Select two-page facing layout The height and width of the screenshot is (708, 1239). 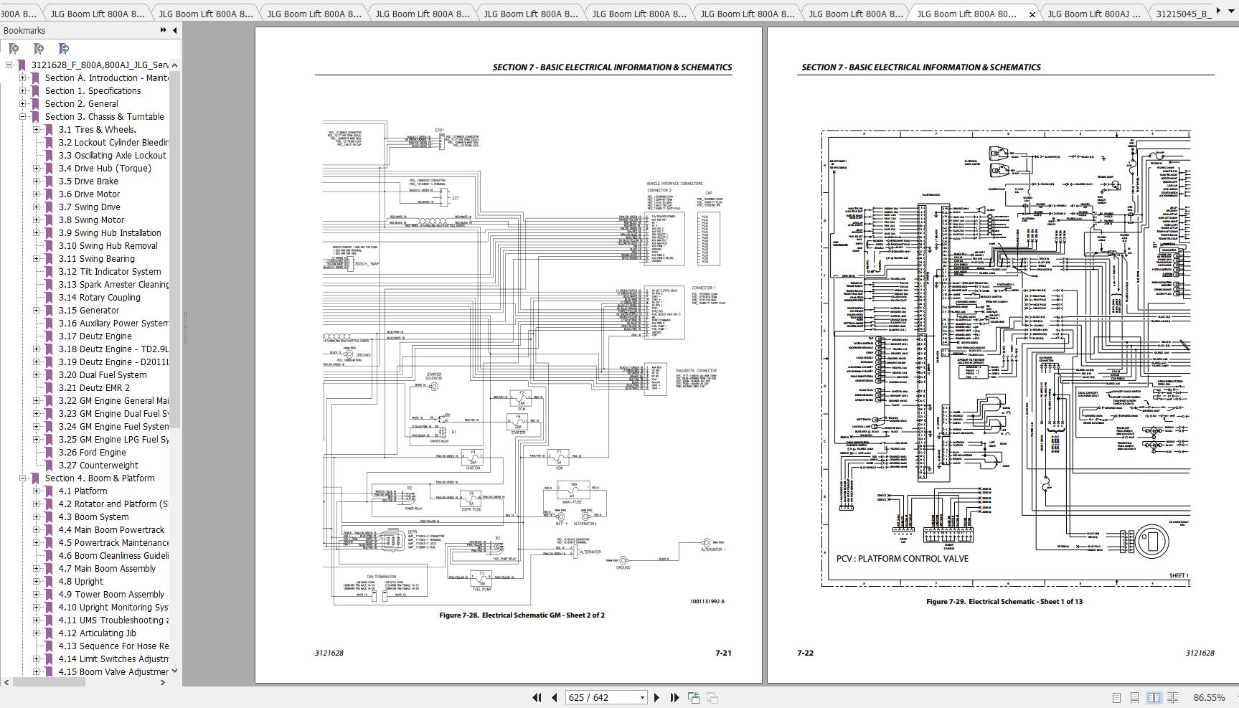(1154, 697)
